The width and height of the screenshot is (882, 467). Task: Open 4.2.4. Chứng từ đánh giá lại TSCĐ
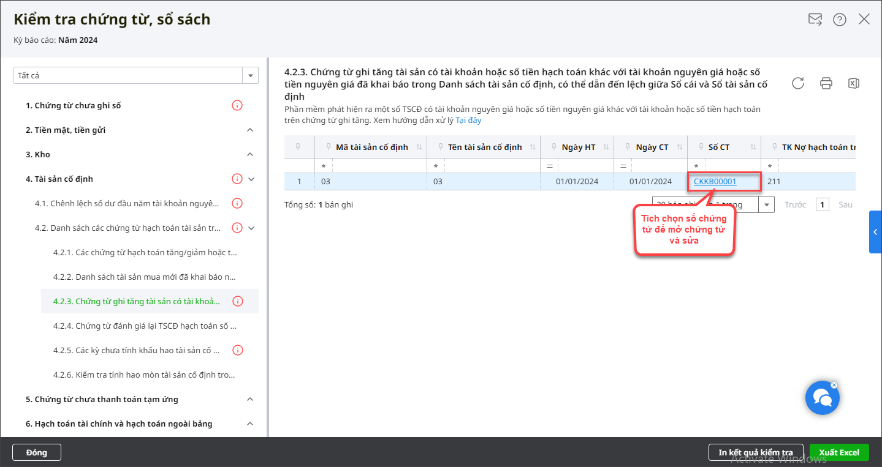[145, 326]
